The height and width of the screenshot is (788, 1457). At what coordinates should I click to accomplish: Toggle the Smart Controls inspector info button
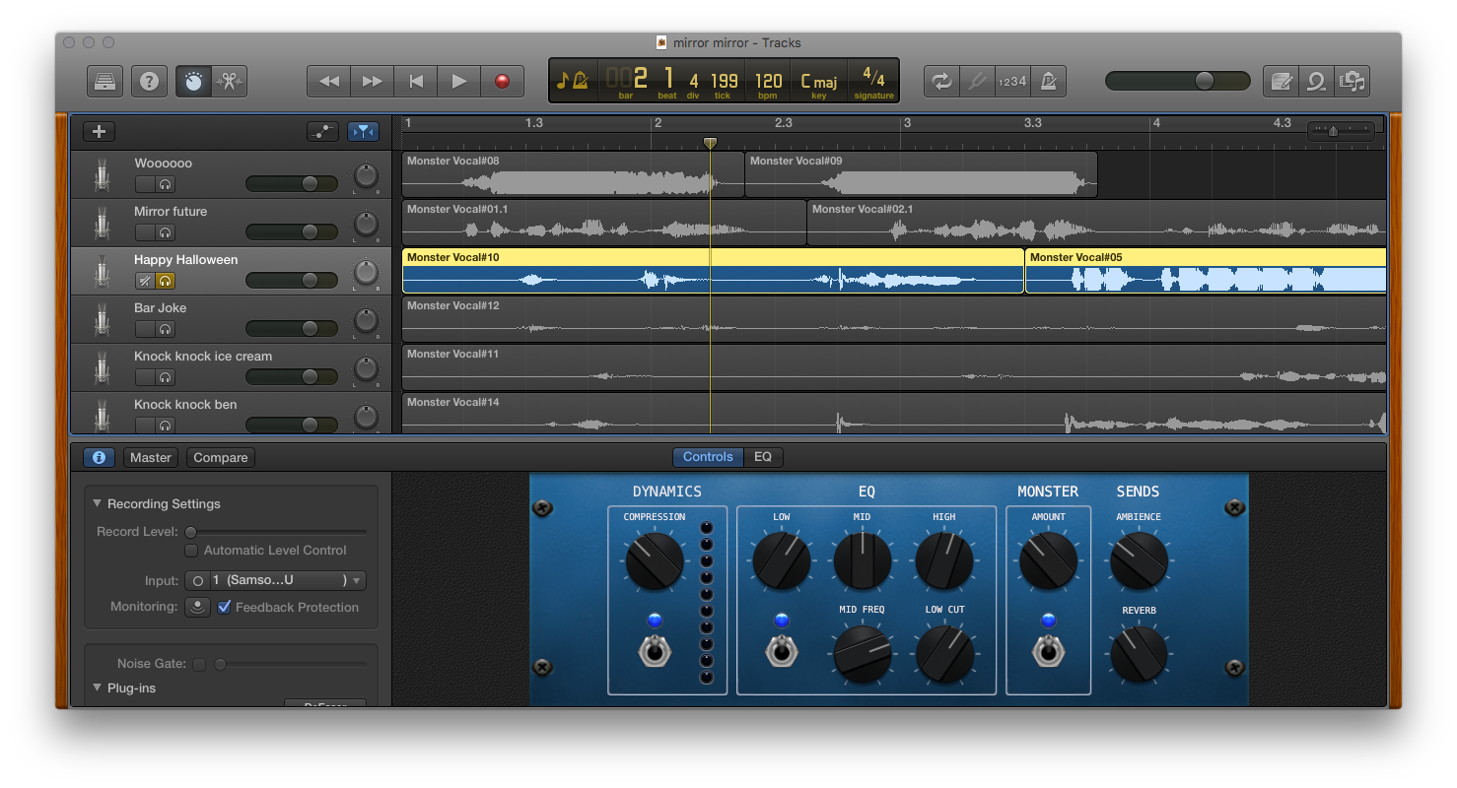99,458
